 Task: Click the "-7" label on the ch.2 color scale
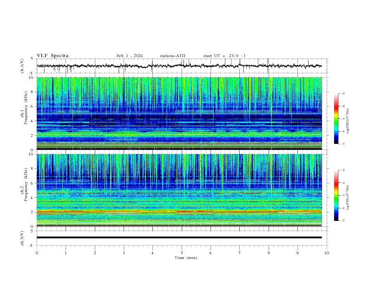point(343,221)
